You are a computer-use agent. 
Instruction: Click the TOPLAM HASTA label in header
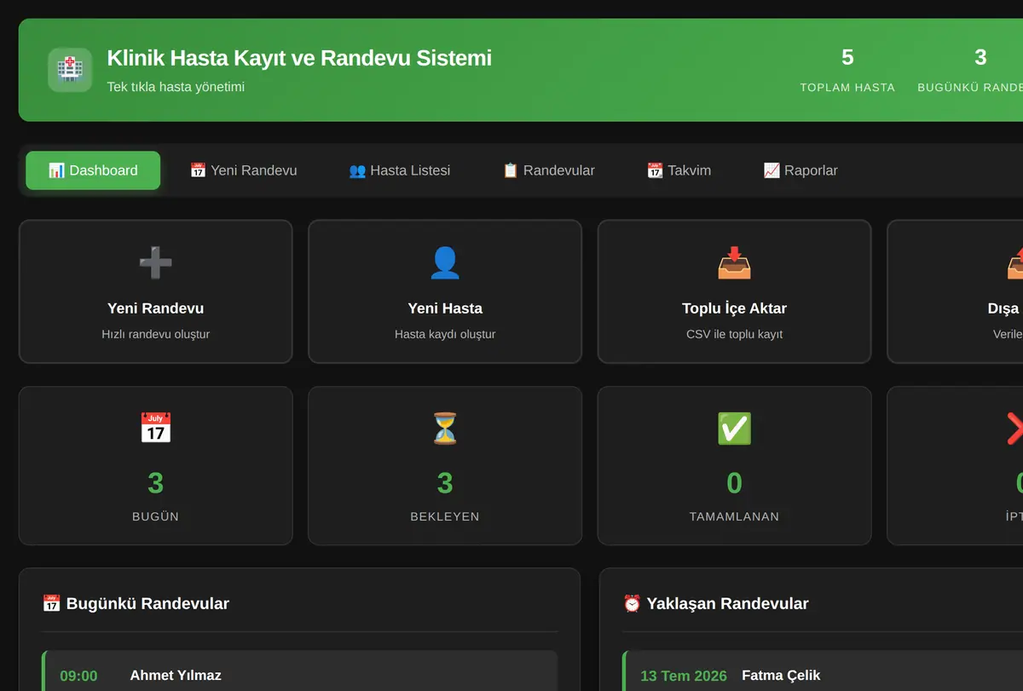(847, 87)
